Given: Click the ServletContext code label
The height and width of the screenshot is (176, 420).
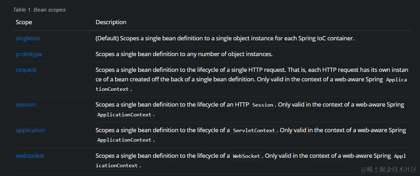Looking at the screenshot, I should click(254, 130).
